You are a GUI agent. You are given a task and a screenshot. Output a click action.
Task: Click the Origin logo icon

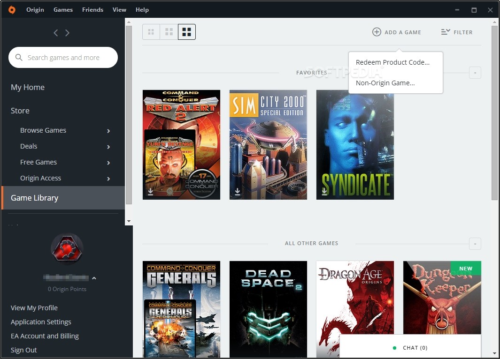tap(12, 10)
